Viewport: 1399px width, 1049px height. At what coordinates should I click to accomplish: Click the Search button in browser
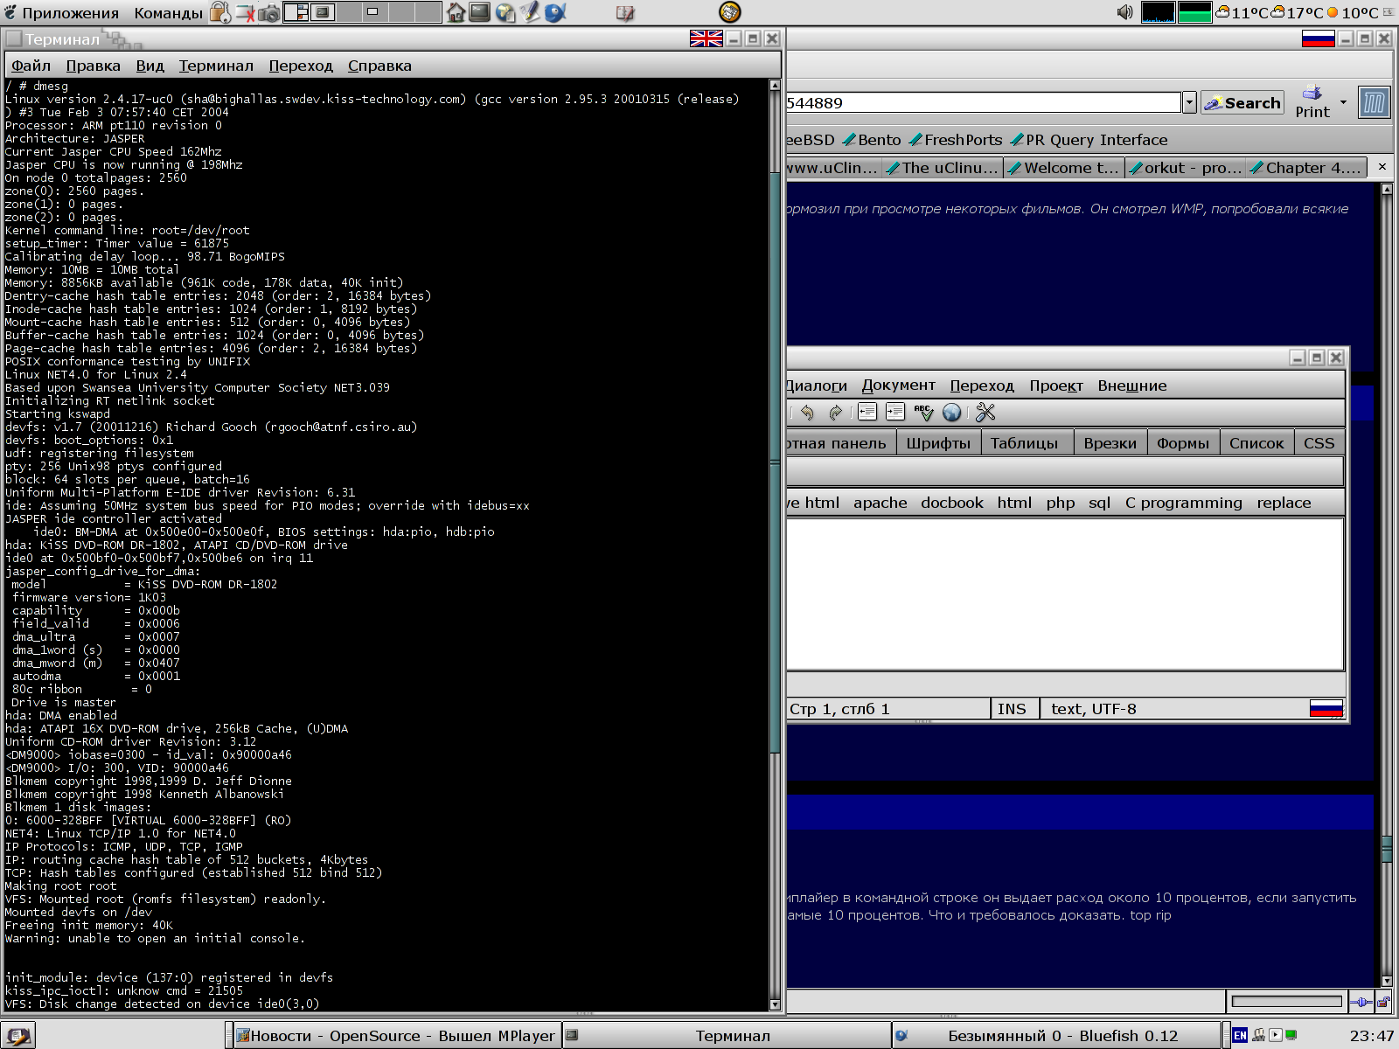click(x=1242, y=103)
